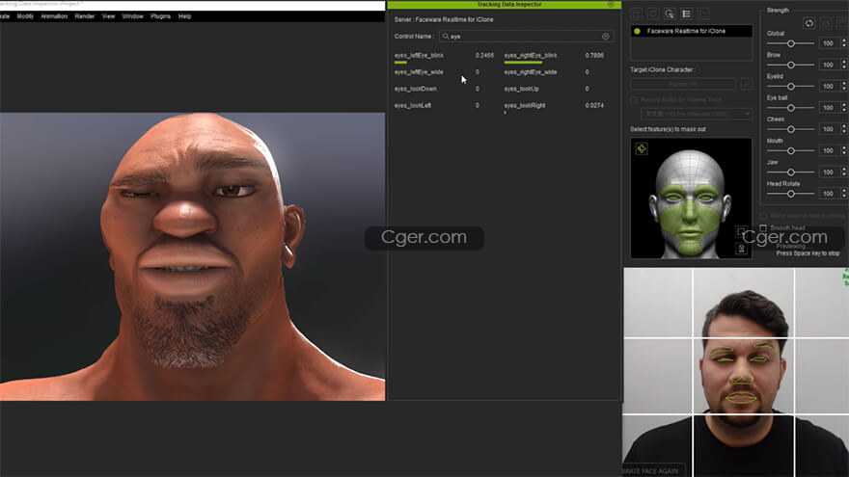Click the Eyelid strength slider handle
Viewport: 849px width, 477px height.
791,86
